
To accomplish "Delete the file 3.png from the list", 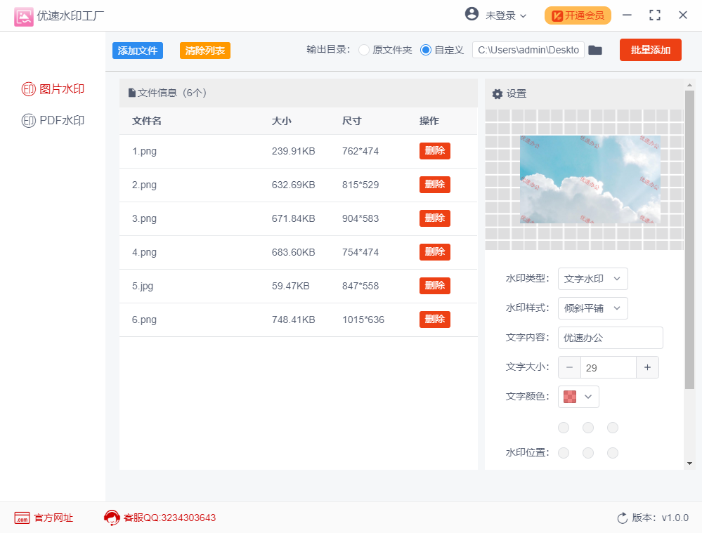I will tap(434, 218).
